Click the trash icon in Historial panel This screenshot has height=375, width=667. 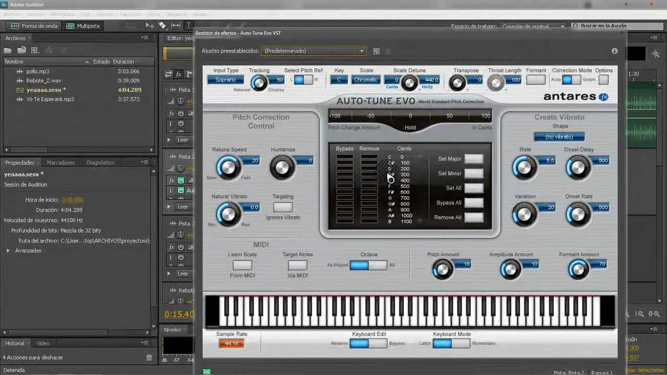pyautogui.click(x=149, y=357)
